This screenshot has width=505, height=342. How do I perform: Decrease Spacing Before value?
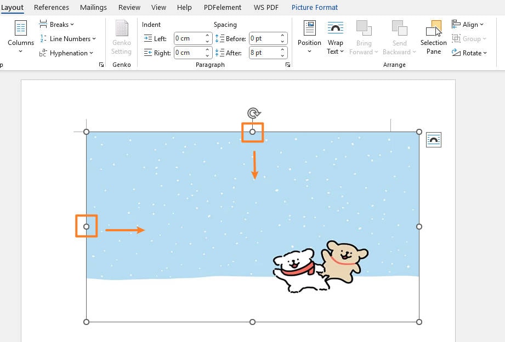tap(282, 42)
